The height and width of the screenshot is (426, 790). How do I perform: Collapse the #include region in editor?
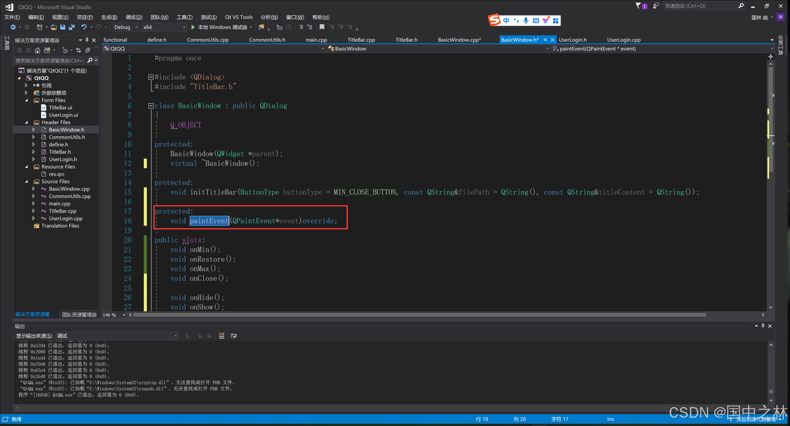(x=151, y=77)
